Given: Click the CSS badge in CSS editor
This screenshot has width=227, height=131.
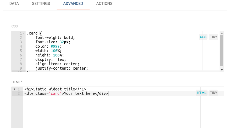Looking at the screenshot, I should click(x=203, y=37).
